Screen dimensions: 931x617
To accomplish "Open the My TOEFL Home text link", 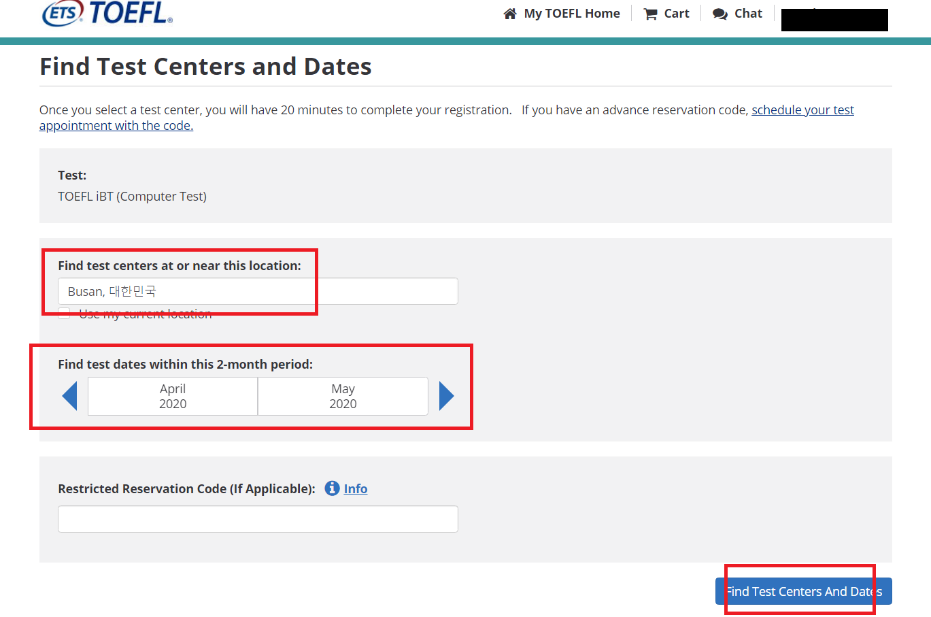I will (x=571, y=14).
